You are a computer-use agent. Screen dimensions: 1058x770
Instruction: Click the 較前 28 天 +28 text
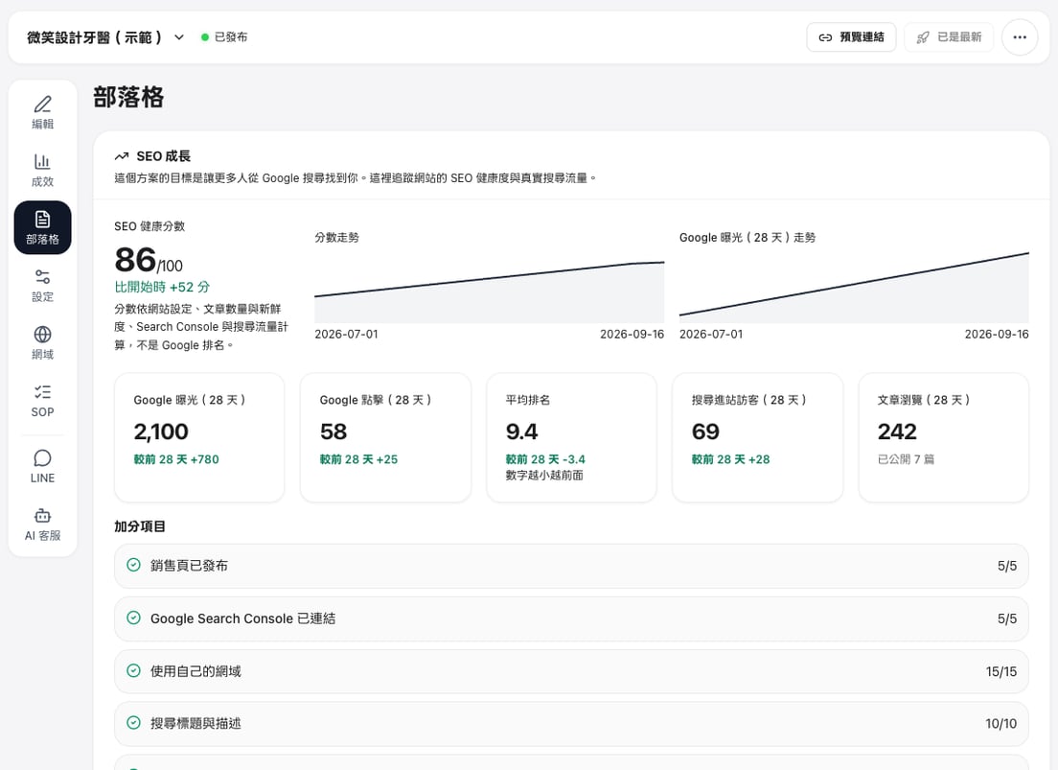[x=731, y=459]
